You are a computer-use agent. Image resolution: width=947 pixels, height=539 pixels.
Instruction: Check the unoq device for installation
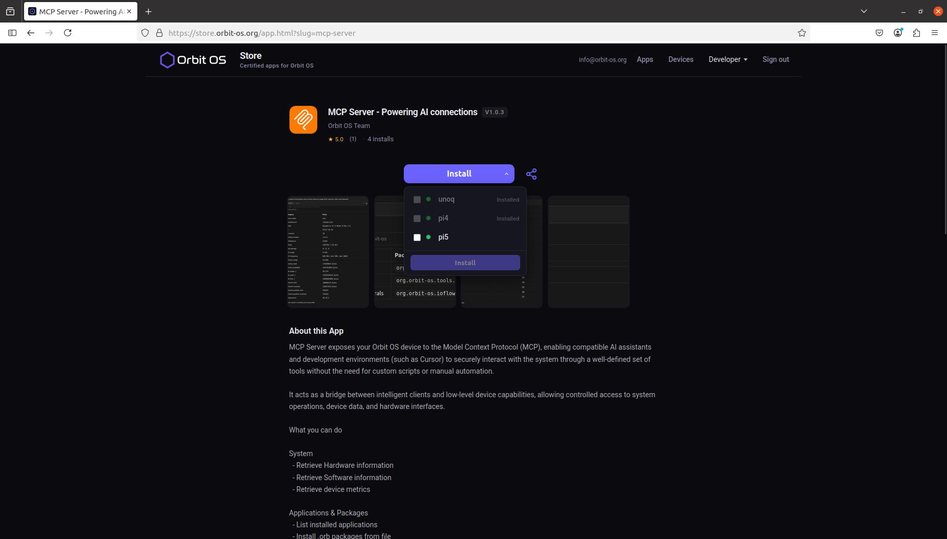pyautogui.click(x=417, y=200)
